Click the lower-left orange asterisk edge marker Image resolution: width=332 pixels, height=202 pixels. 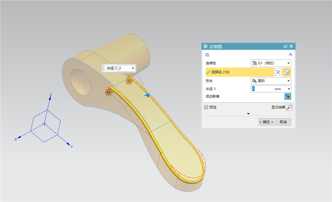(x=108, y=92)
